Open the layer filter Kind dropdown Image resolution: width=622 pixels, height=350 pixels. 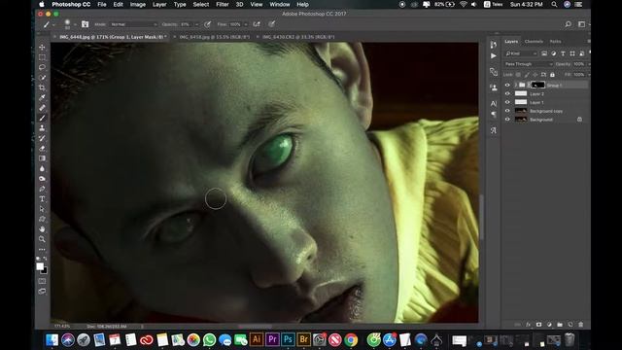521,53
